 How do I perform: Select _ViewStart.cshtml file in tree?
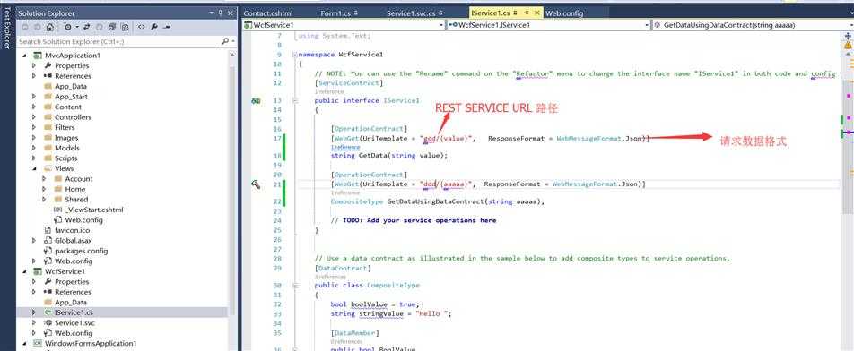tap(93, 210)
